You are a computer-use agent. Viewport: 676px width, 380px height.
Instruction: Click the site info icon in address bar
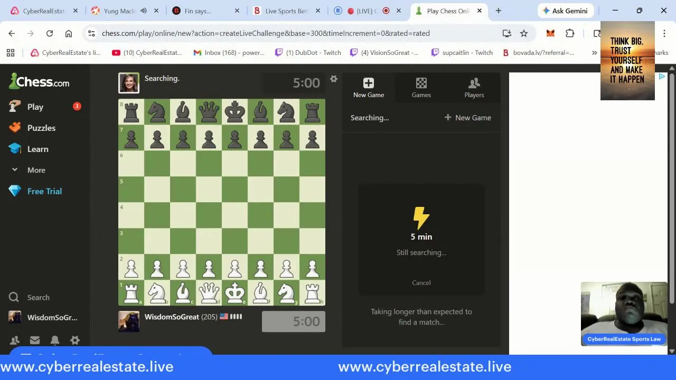[91, 33]
